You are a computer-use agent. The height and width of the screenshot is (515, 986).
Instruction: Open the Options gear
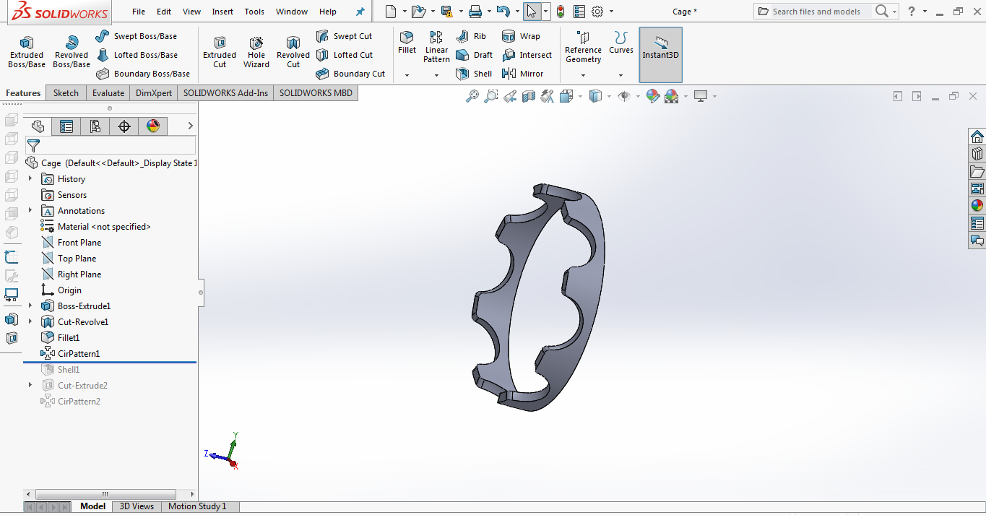[x=597, y=12]
